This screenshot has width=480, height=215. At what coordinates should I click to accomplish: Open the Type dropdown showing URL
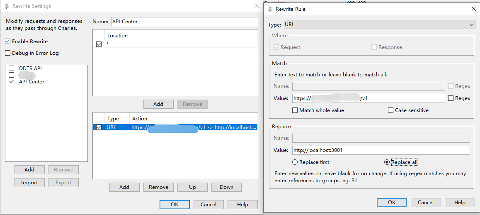[x=379, y=24]
